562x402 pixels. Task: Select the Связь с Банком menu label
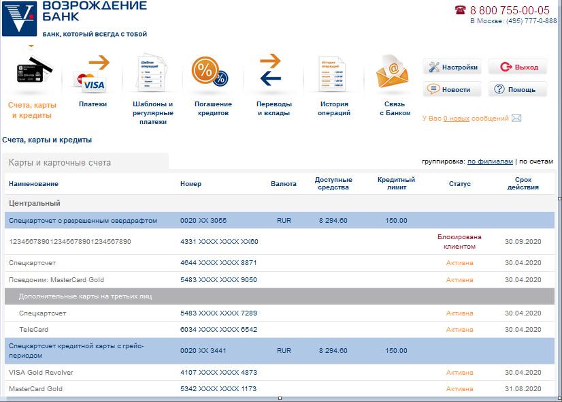(395, 108)
